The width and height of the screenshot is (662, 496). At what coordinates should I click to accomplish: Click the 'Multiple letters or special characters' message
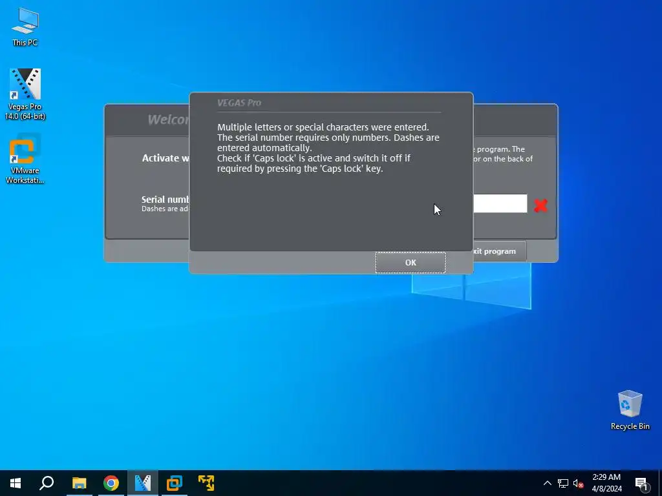coord(323,127)
